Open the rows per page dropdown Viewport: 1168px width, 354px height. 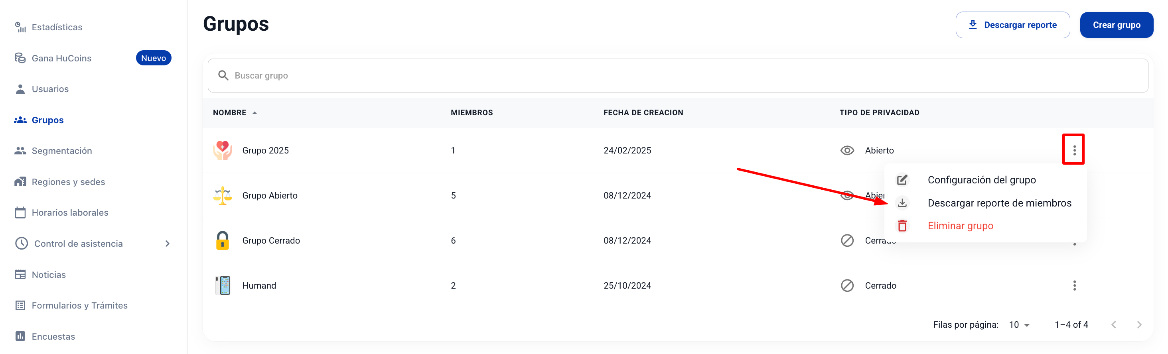[x=1019, y=324]
